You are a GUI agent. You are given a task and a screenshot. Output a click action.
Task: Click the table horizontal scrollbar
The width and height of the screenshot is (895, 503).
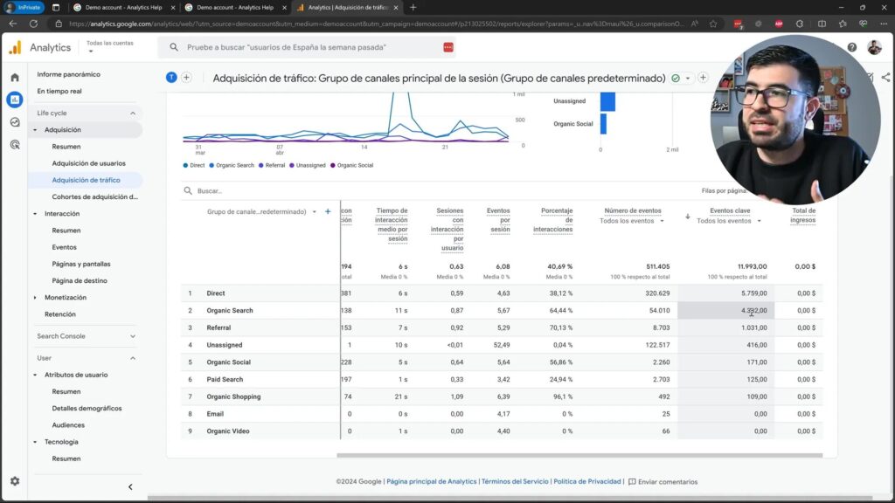[579, 456]
